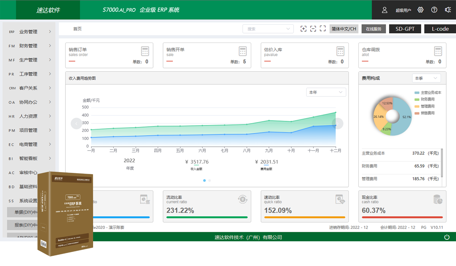
Task: Expand 工序管理 menu chevron
Action: [x=50, y=74]
